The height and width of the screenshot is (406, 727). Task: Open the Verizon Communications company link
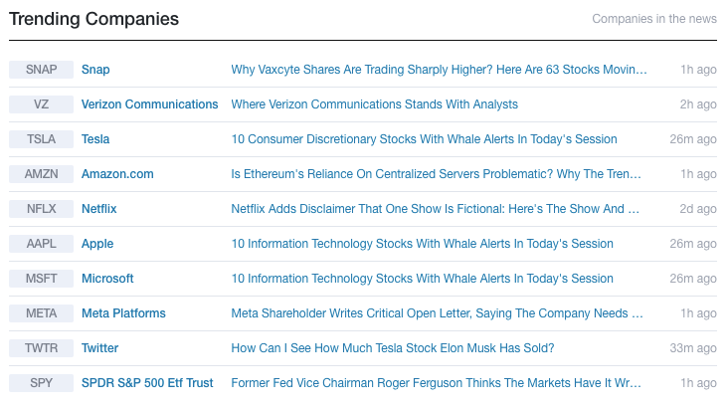coord(150,104)
